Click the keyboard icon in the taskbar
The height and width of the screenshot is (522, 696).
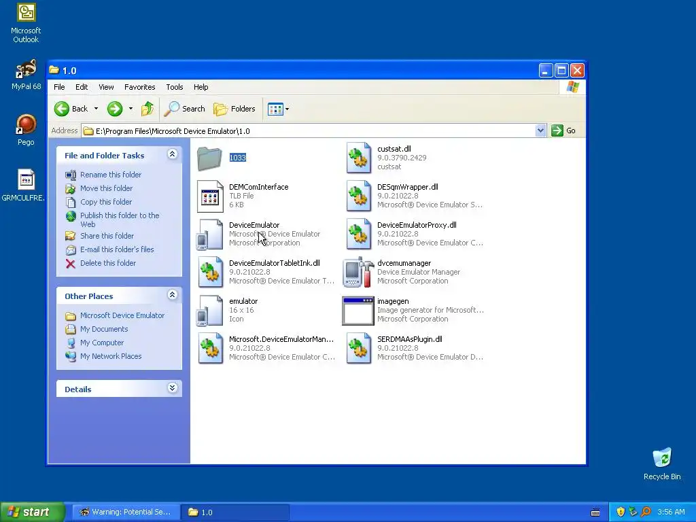click(x=595, y=512)
